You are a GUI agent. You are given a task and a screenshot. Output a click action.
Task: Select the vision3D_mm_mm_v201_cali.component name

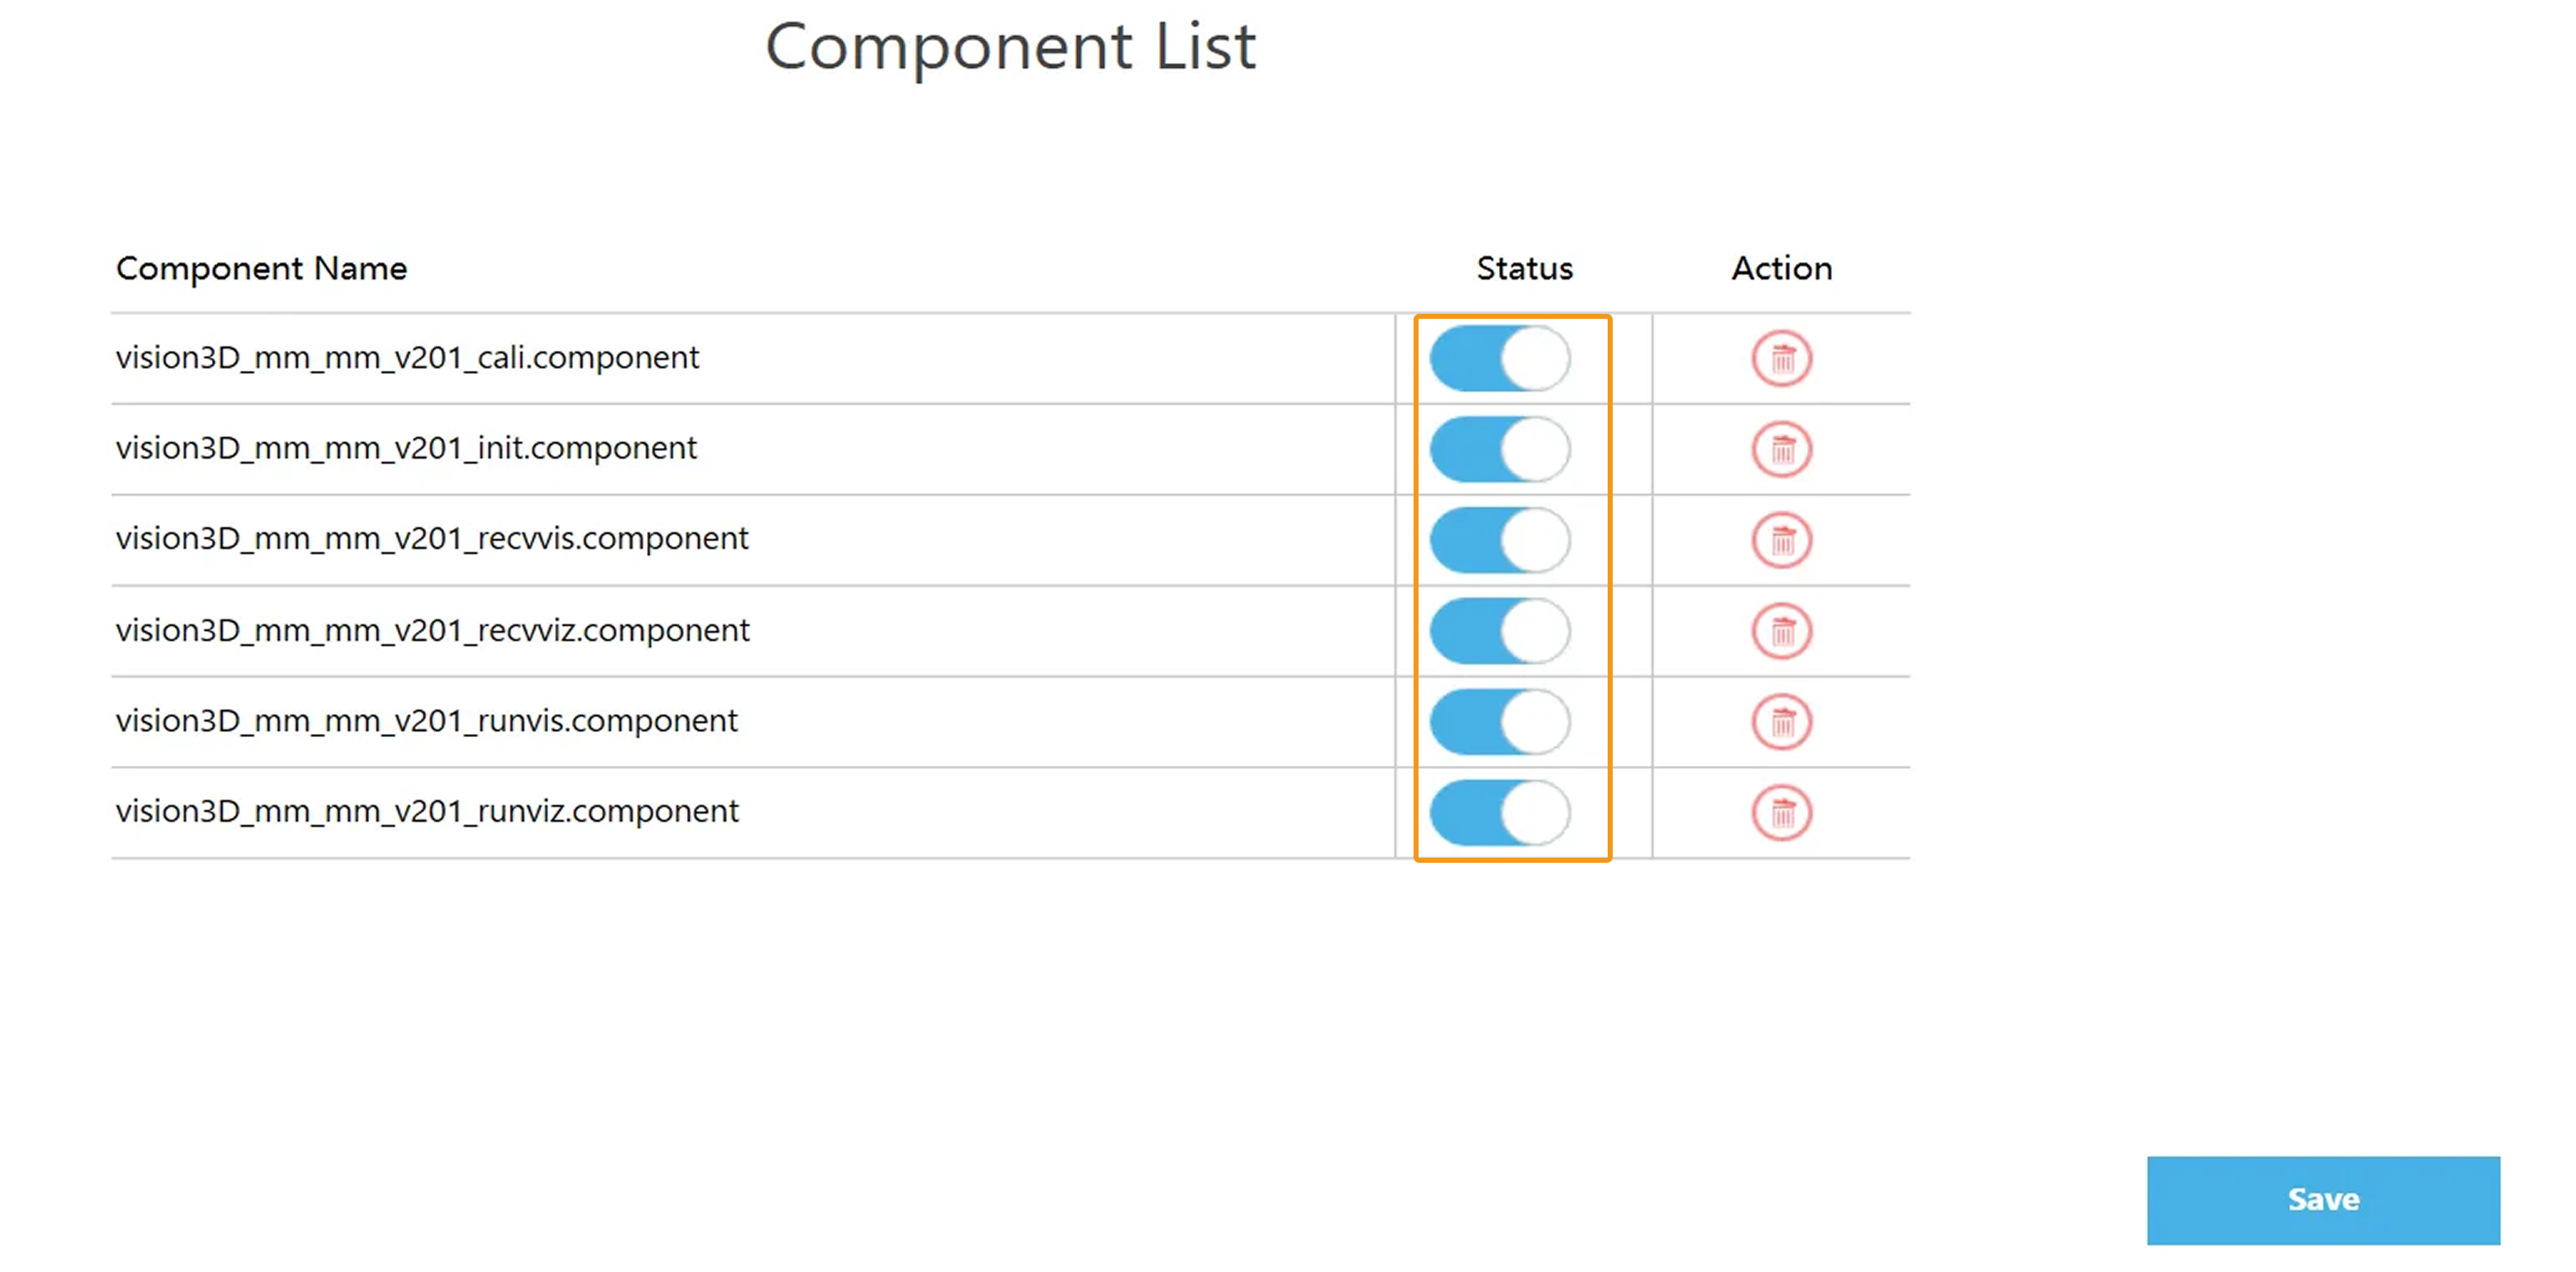407,357
